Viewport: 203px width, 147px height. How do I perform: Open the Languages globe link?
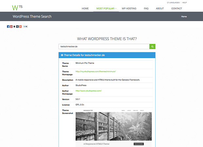173,3
